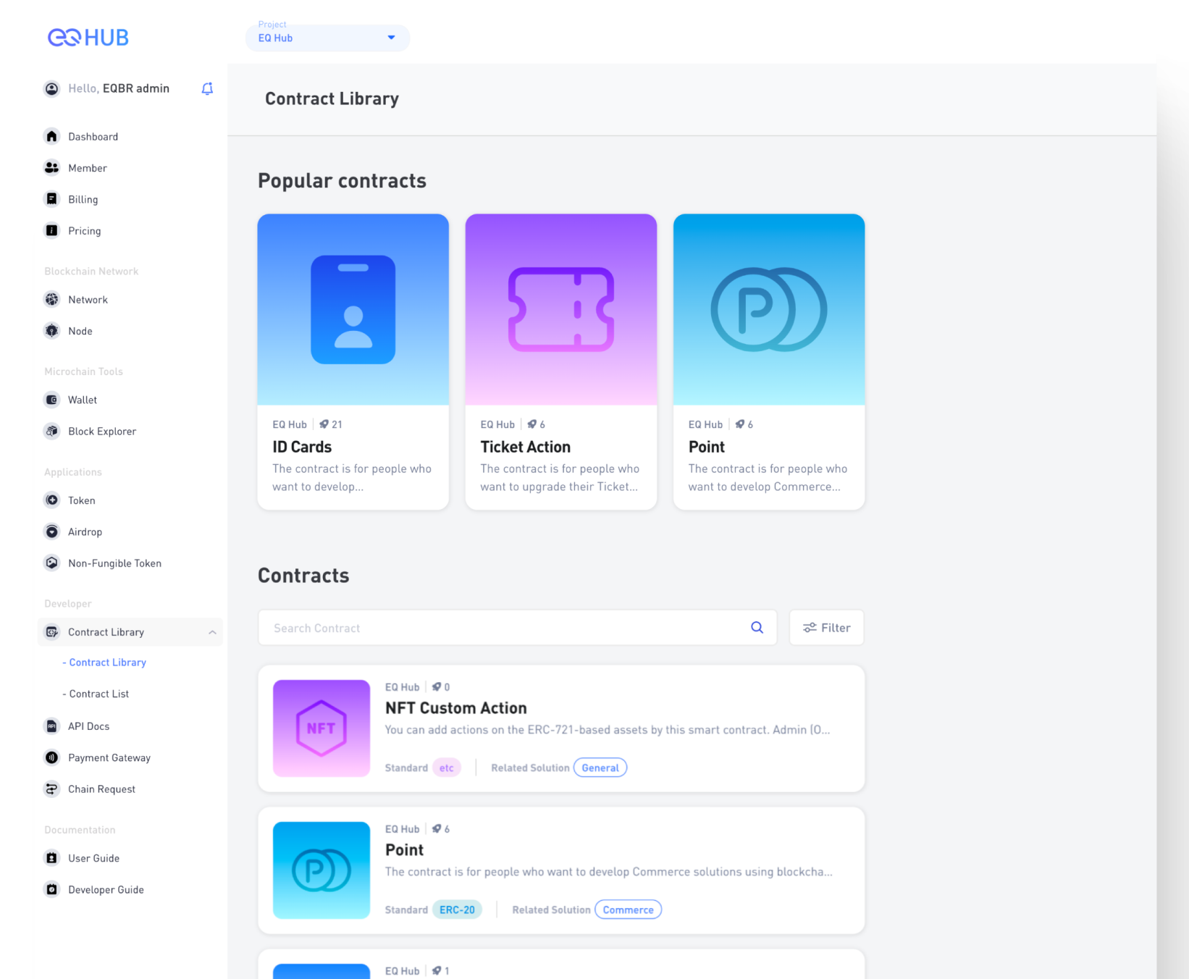Image resolution: width=1189 pixels, height=979 pixels.
Task: Click the Wallet icon
Action: click(51, 400)
